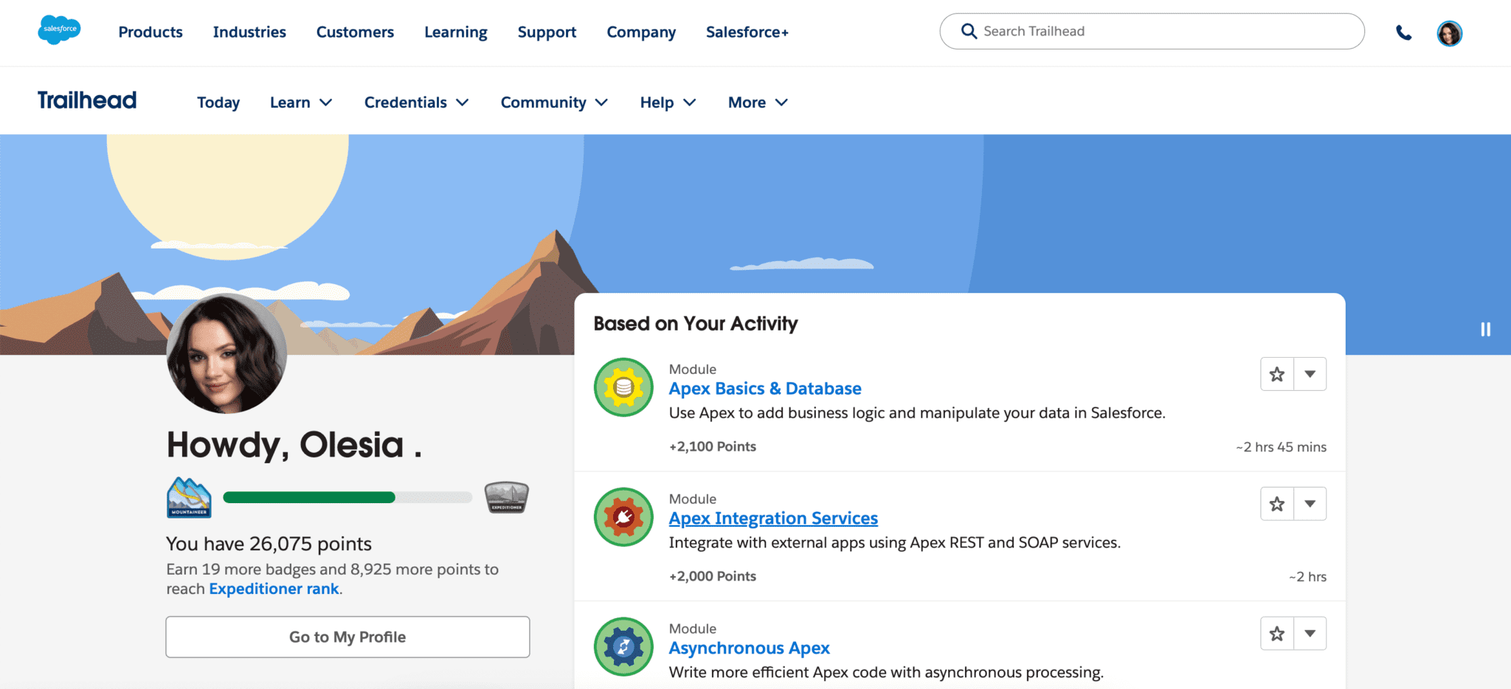Favorite the Apex Basics & Database module

pos(1276,374)
